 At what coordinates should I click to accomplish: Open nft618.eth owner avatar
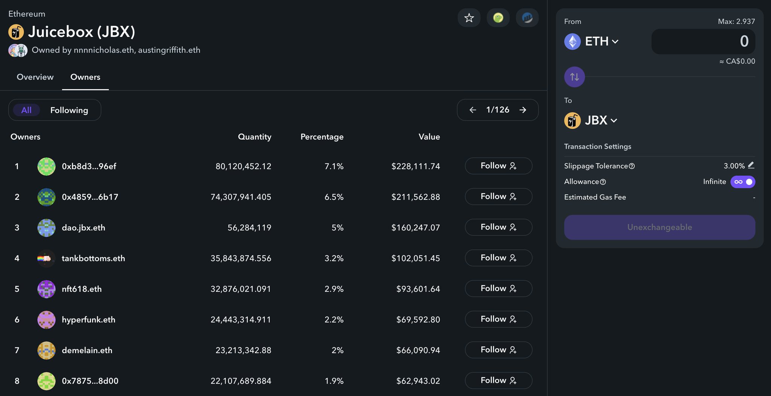(46, 289)
